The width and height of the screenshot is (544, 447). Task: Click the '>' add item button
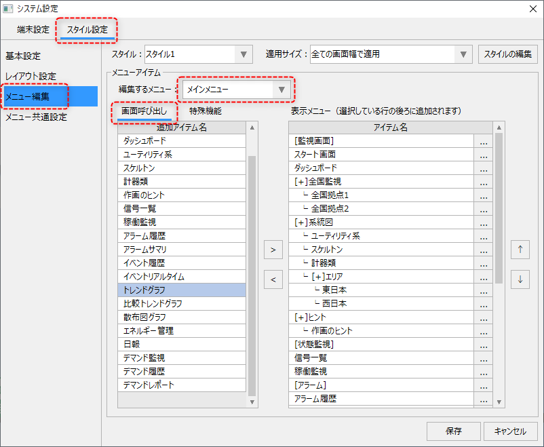pyautogui.click(x=272, y=250)
